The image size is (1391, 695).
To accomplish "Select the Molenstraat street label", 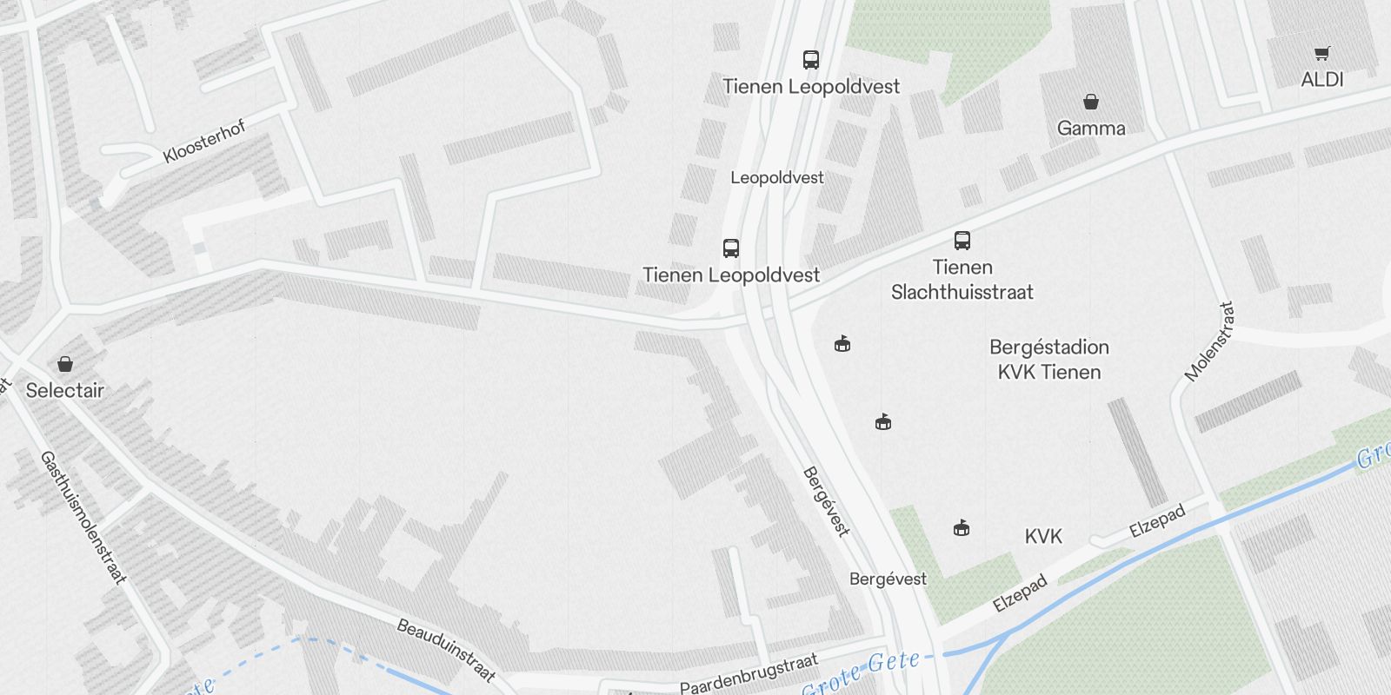I will click(x=1209, y=341).
